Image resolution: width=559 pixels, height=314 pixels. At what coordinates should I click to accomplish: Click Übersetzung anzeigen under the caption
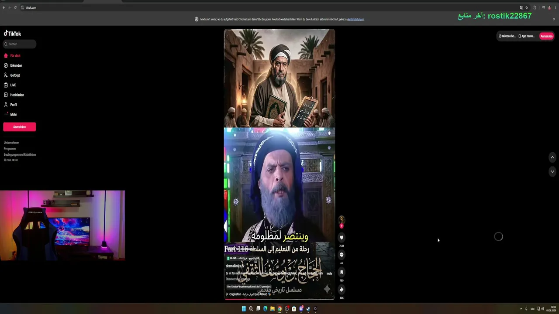tap(238, 279)
